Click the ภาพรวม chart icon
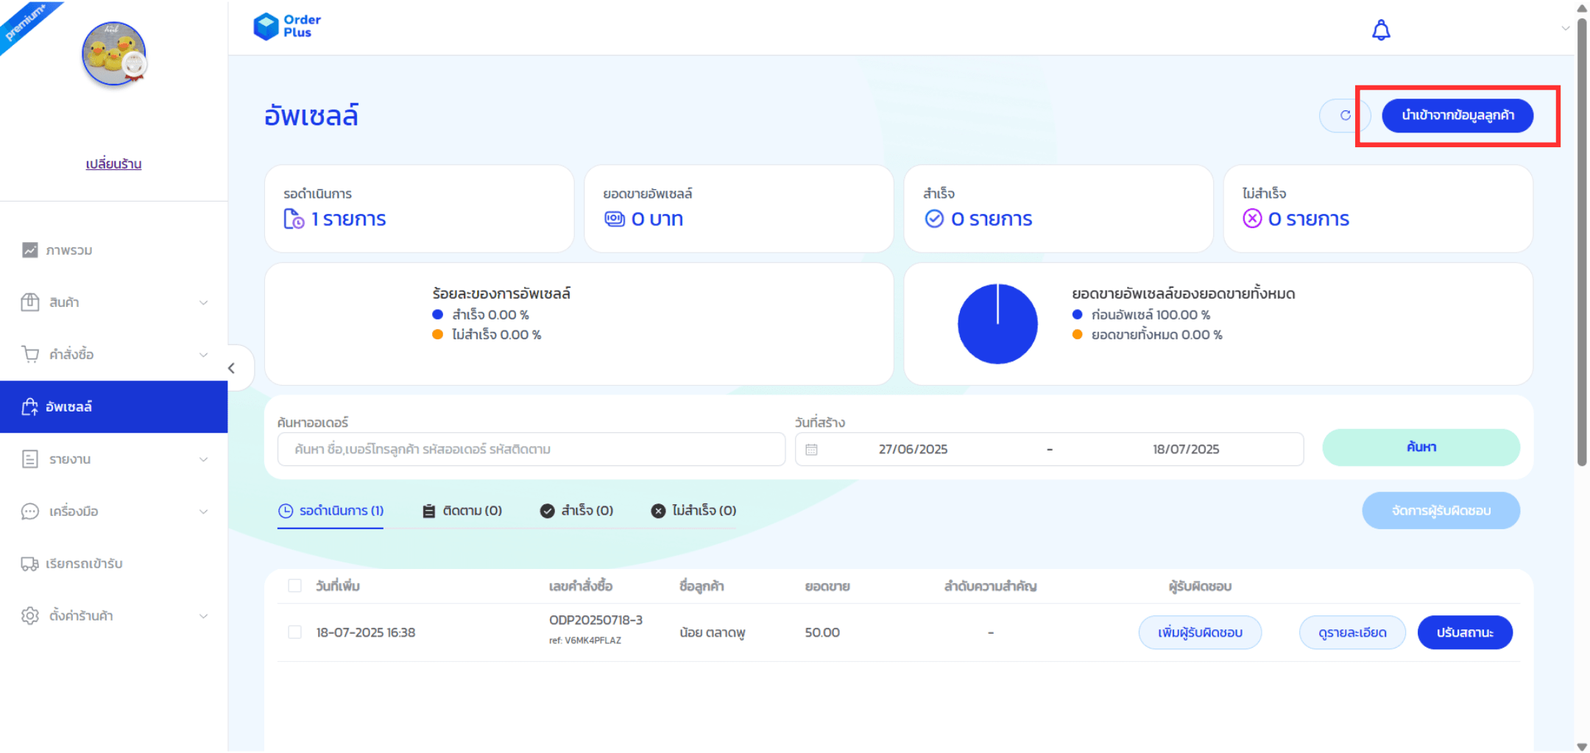1590x753 pixels. pos(30,250)
